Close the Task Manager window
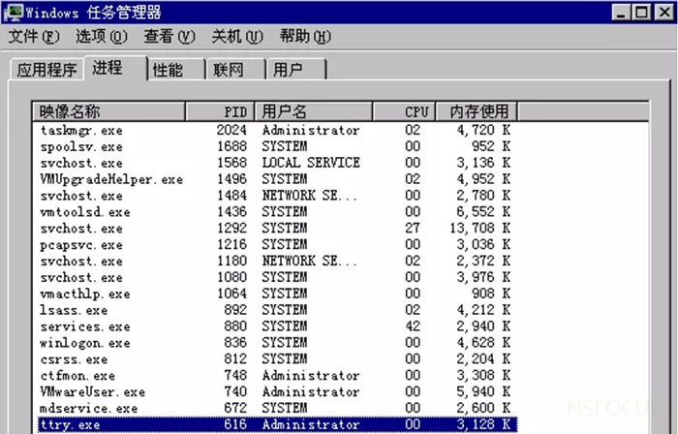This screenshot has height=434, width=678. (664, 12)
